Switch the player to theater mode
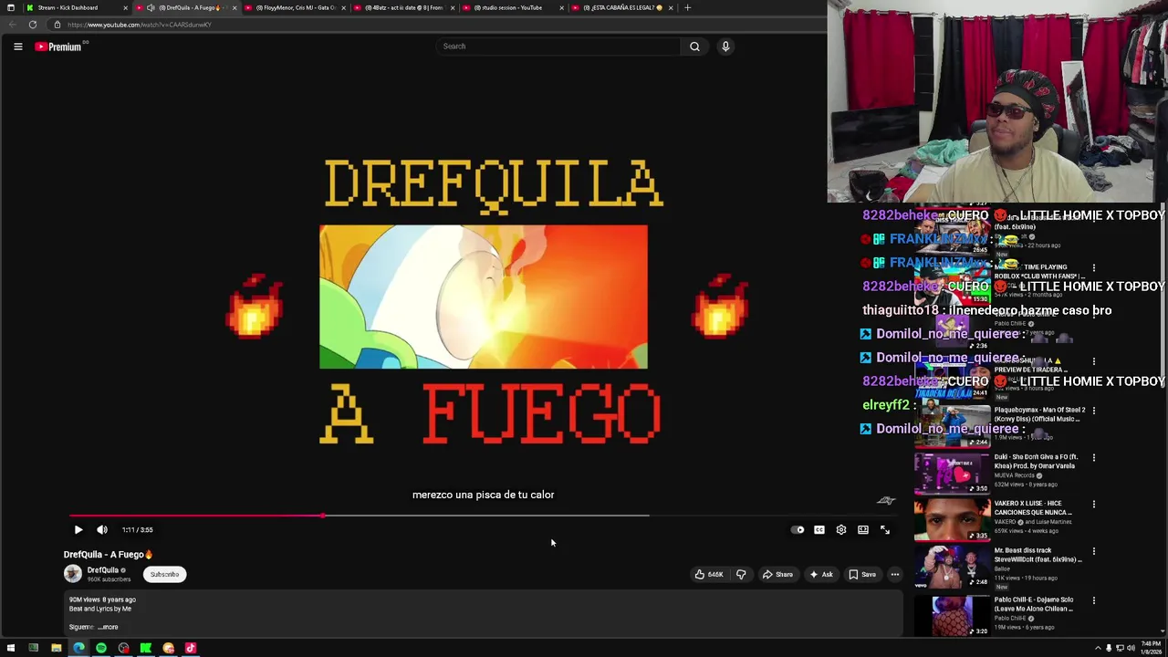Screen dimensions: 1168x657 click(x=863, y=529)
